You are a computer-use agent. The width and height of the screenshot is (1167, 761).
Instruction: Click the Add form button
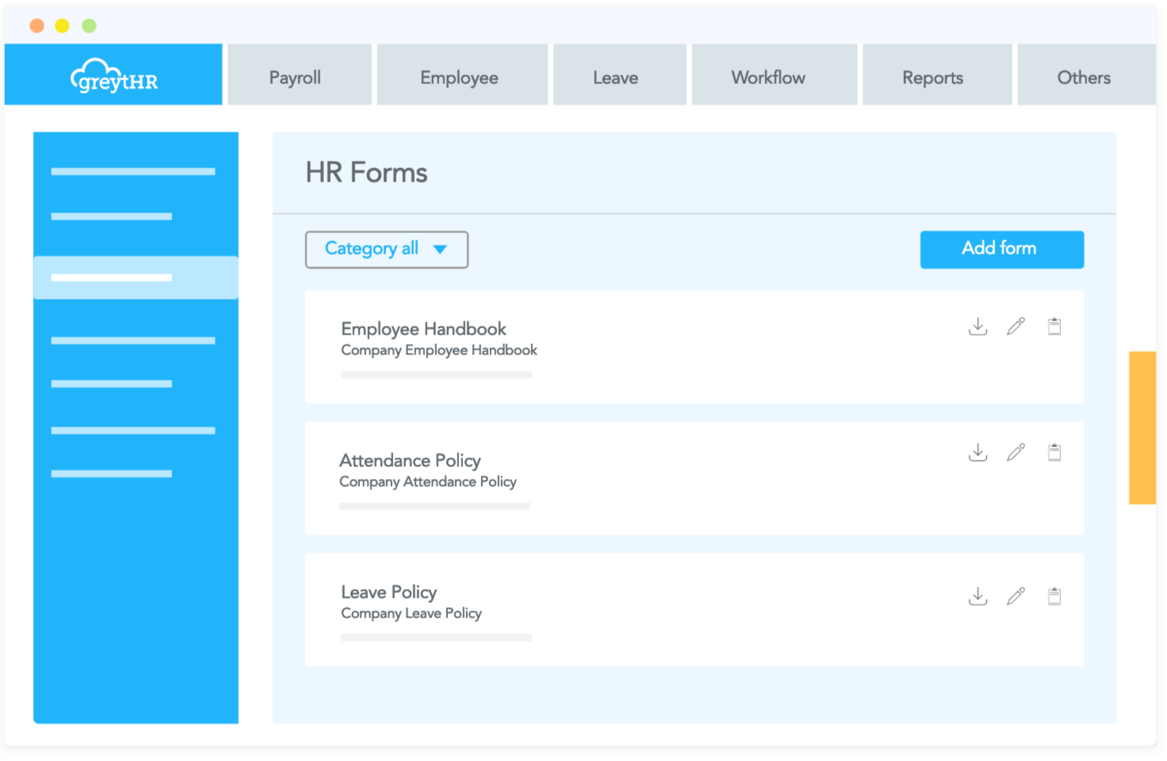1001,249
